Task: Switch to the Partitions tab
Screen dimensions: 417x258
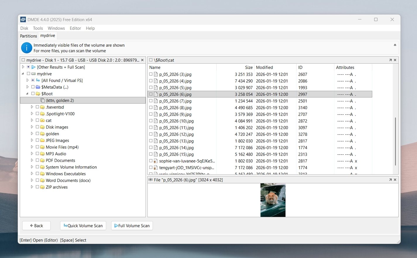Action: (x=28, y=36)
